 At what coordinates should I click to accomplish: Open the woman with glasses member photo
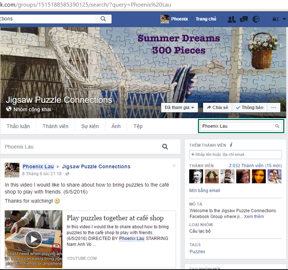[x=243, y=177]
